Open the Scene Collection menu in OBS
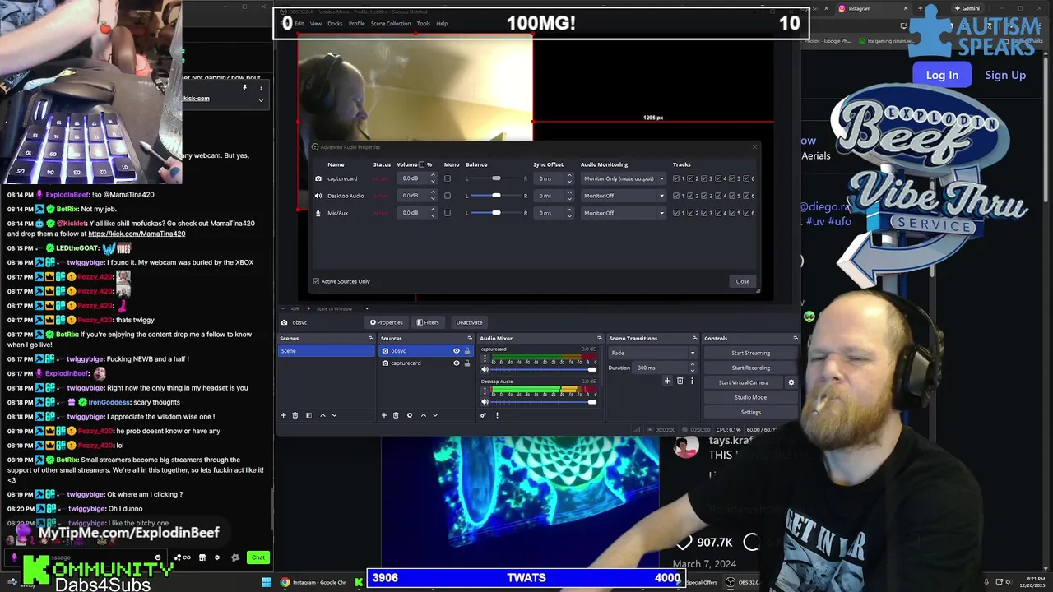The width and height of the screenshot is (1053, 592). click(391, 24)
